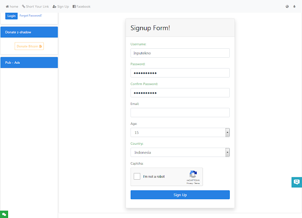Focus the Username field with Inputekno
The height and width of the screenshot is (218, 302).
point(180,53)
